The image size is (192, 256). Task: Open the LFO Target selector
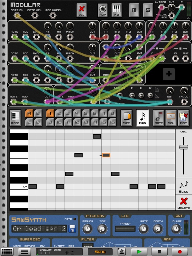click(125, 229)
